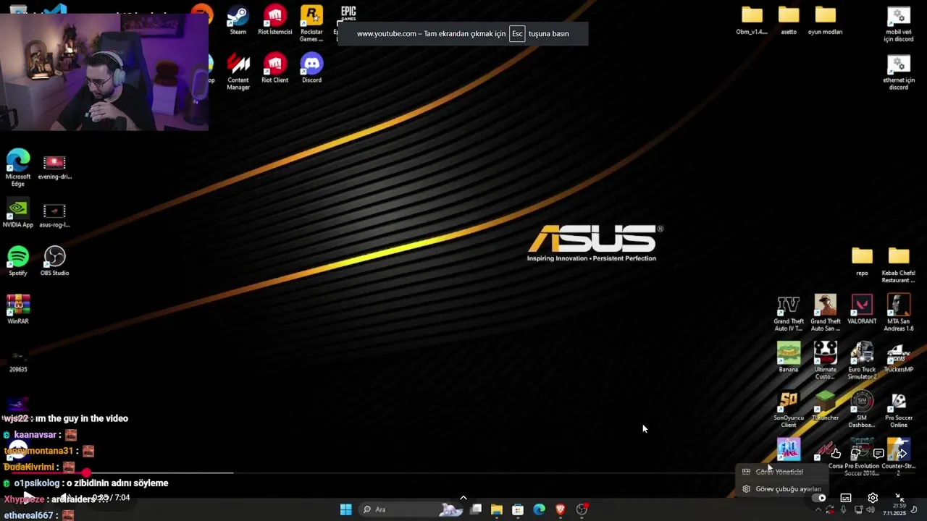Open the Windows Start menu
The height and width of the screenshot is (521, 927).
(346, 509)
